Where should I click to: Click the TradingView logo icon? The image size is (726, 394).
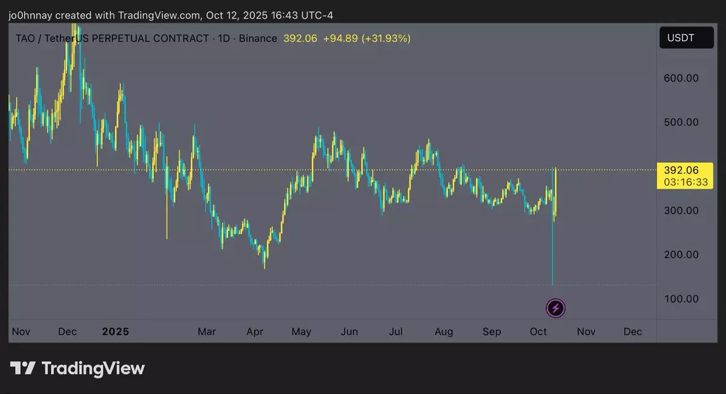(x=22, y=368)
